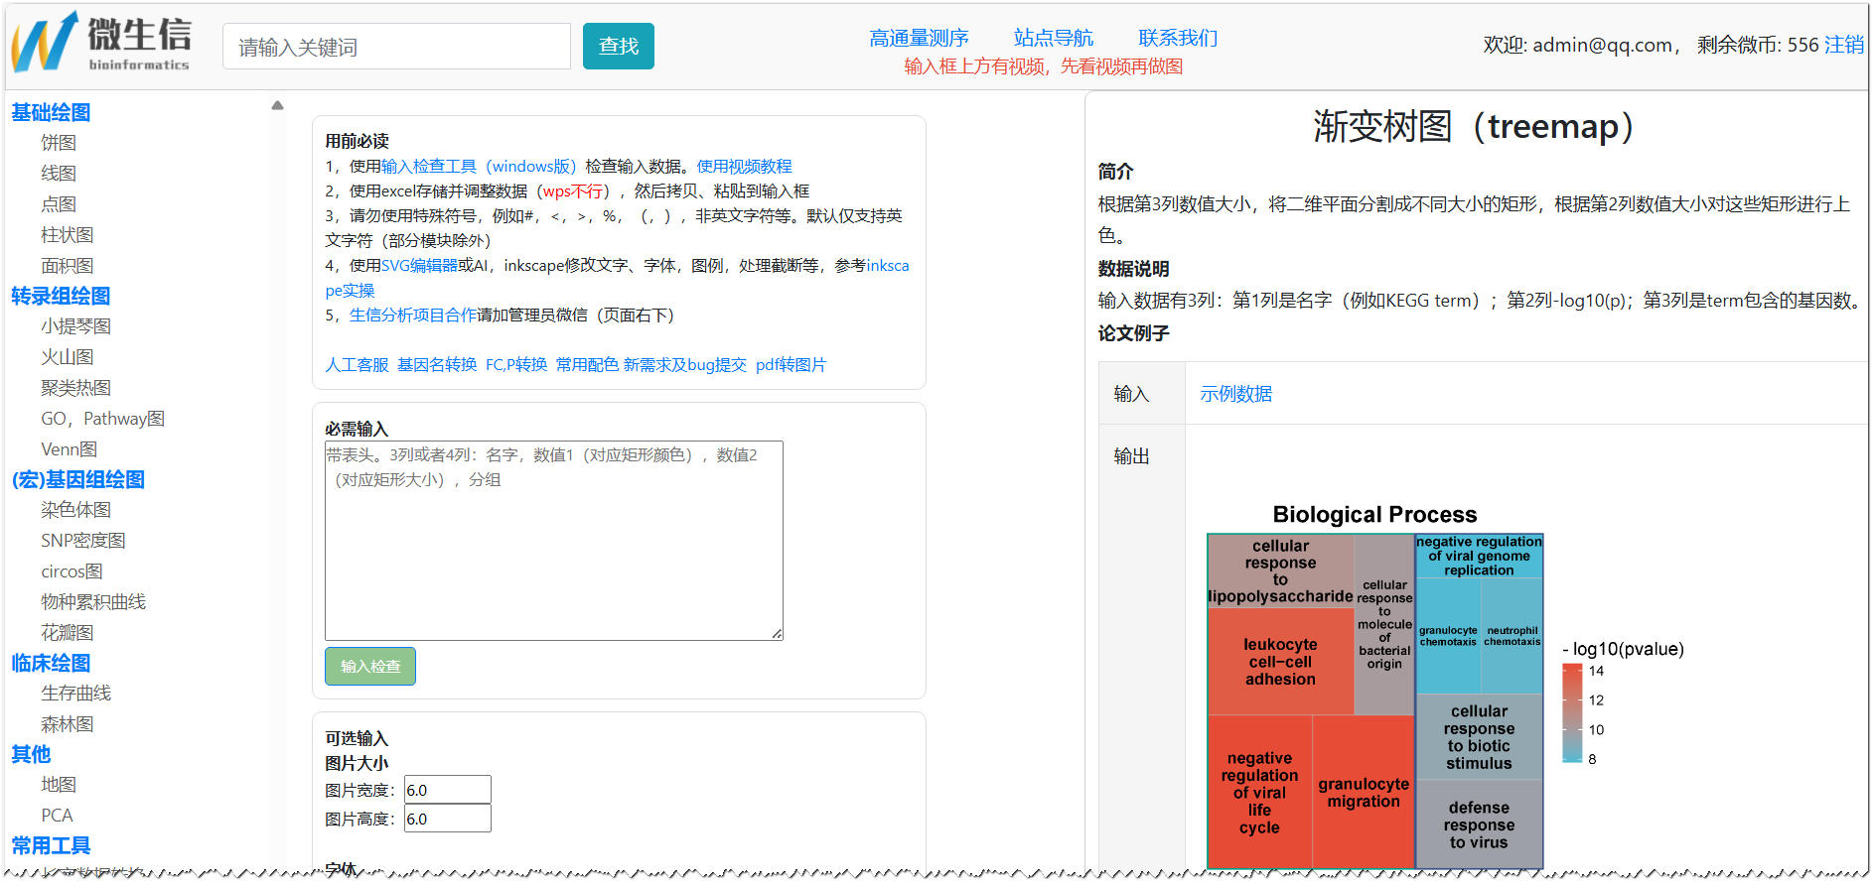1872x887 pixels.
Task: Select 花瓣图 in the sidebar
Action: click(x=68, y=633)
